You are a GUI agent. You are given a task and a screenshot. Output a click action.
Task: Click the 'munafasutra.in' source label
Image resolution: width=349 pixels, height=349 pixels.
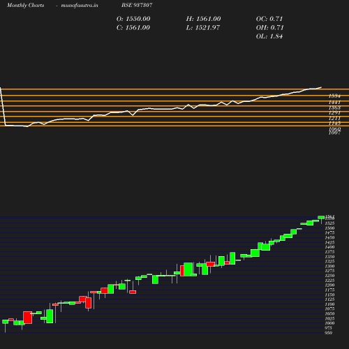tap(80, 5)
